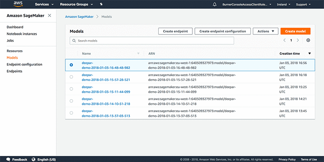Click the page number 1
Viewport: 324px width, 162px height.
(291, 40)
